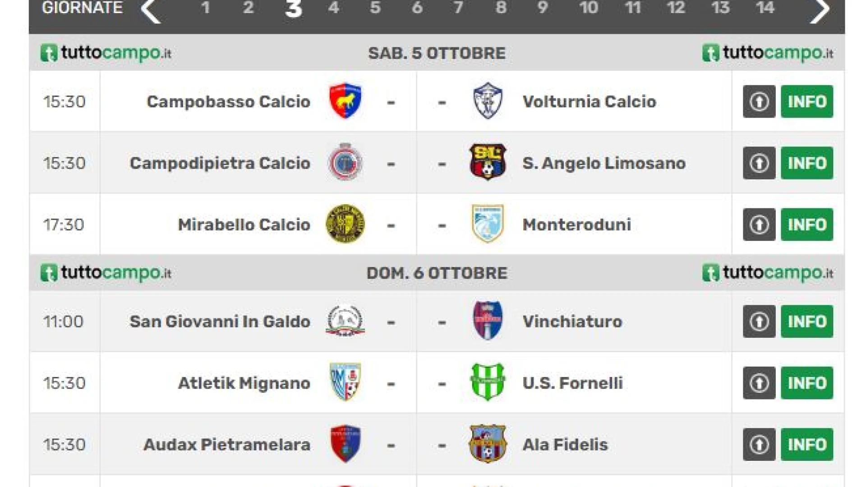Show next giornate with right arrow
Screen dimensions: 866x487
coord(820,9)
